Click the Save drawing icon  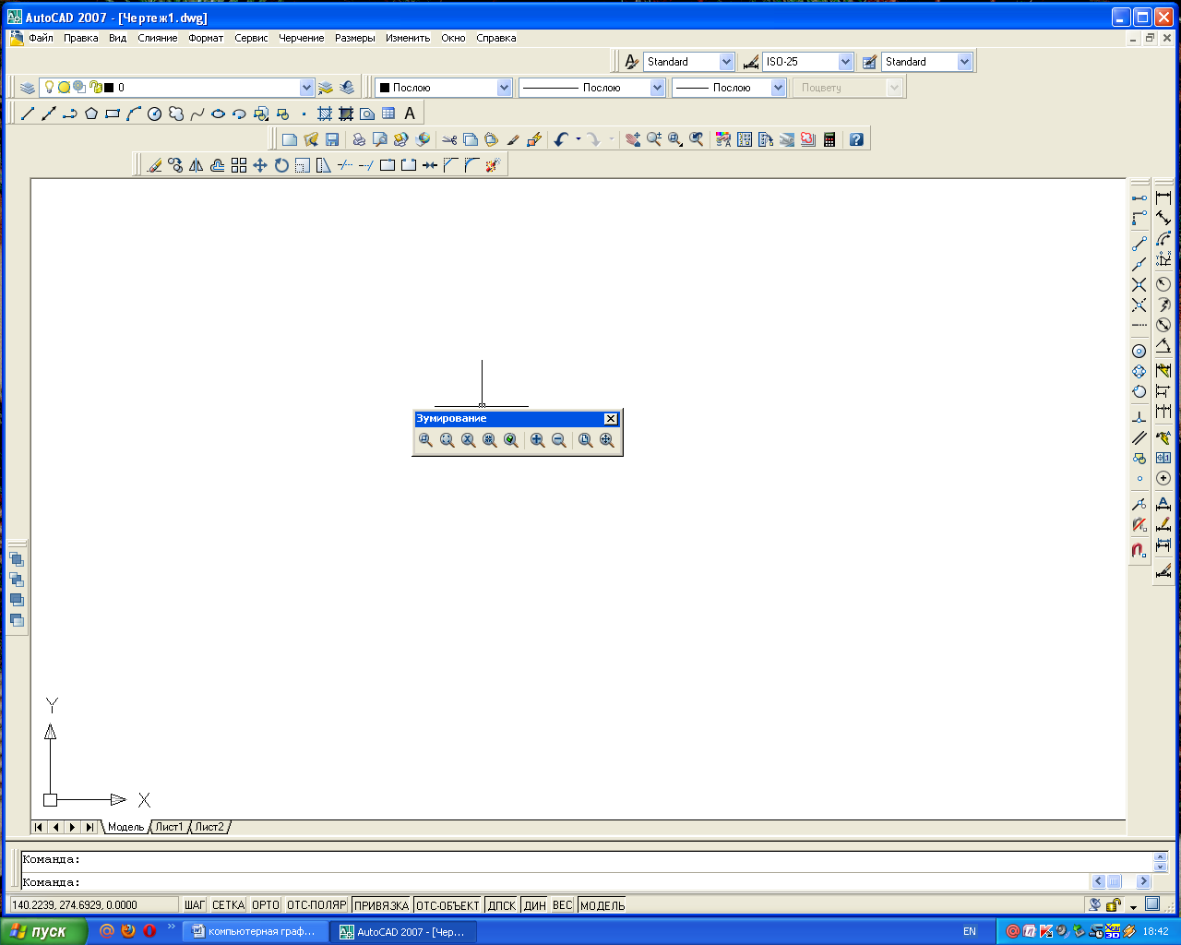332,139
